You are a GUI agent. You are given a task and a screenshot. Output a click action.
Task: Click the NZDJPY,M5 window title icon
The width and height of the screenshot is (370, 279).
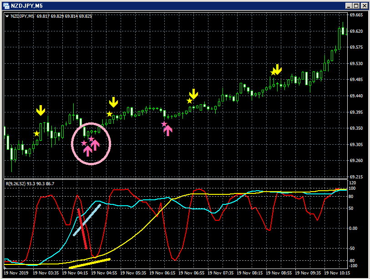point(6,5)
